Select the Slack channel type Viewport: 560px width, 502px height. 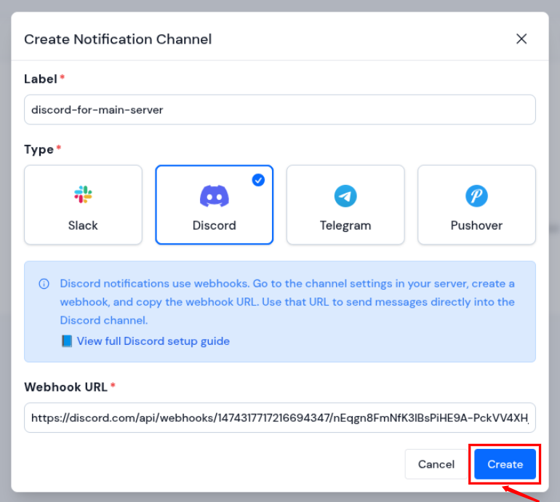tap(83, 204)
